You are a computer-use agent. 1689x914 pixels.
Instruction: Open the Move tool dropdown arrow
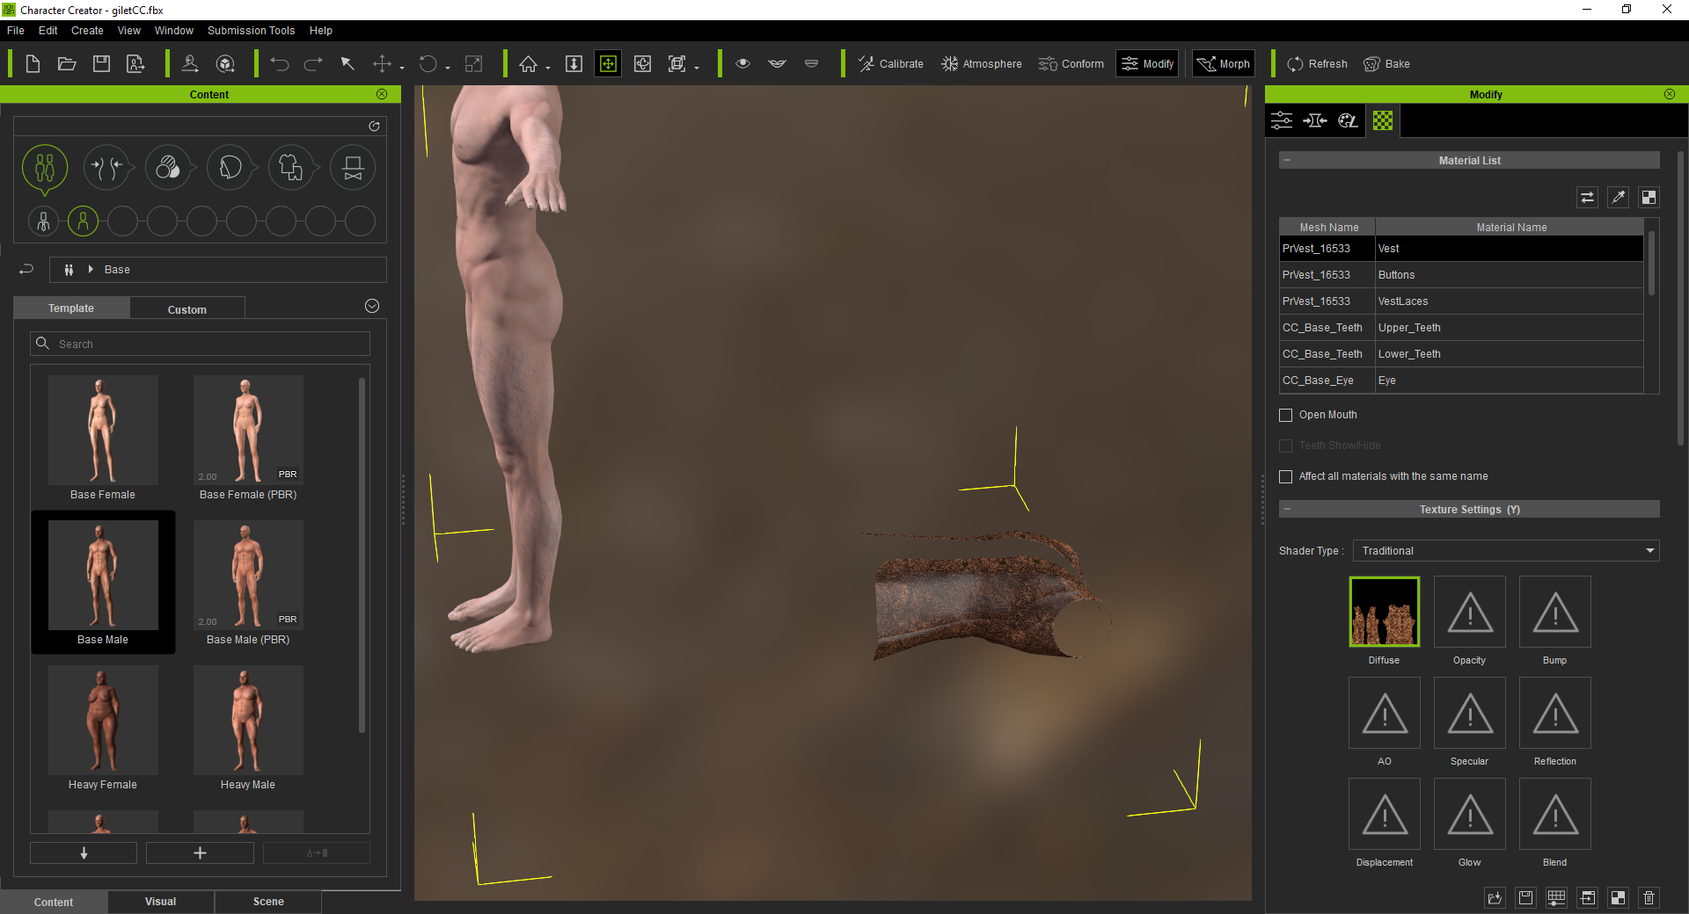(x=402, y=68)
